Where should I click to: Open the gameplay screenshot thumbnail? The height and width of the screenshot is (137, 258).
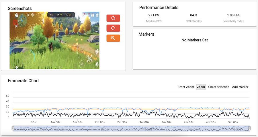point(54,40)
